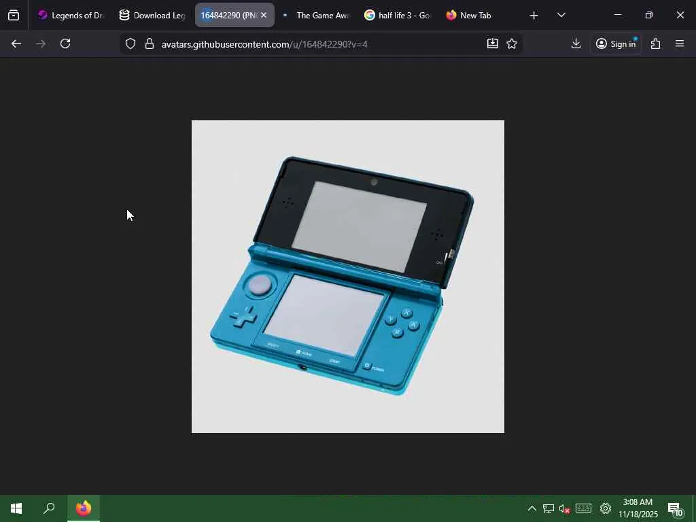Close the Firefox window
This screenshot has height=522, width=696.
(x=680, y=15)
